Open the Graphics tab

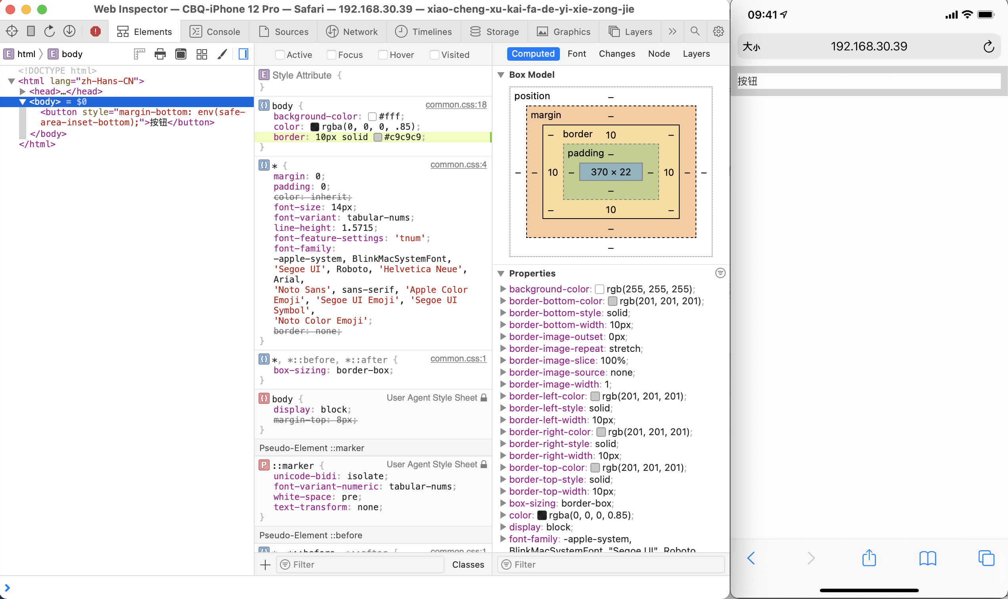[x=563, y=31]
